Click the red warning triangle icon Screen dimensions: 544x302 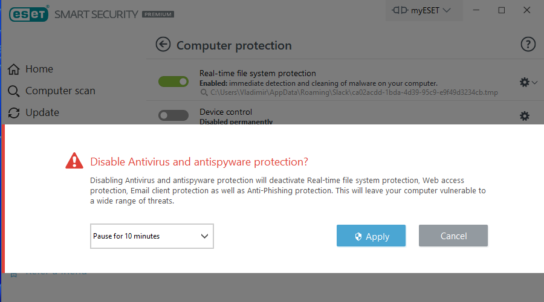74,161
